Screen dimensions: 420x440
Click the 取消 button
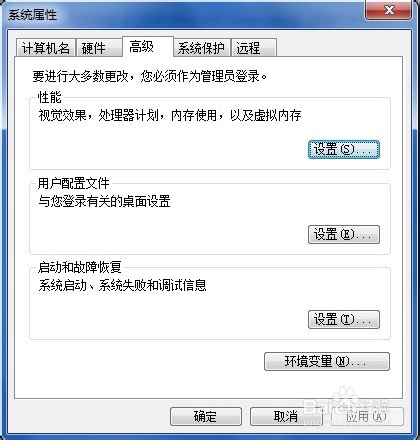pyautogui.click(x=286, y=416)
